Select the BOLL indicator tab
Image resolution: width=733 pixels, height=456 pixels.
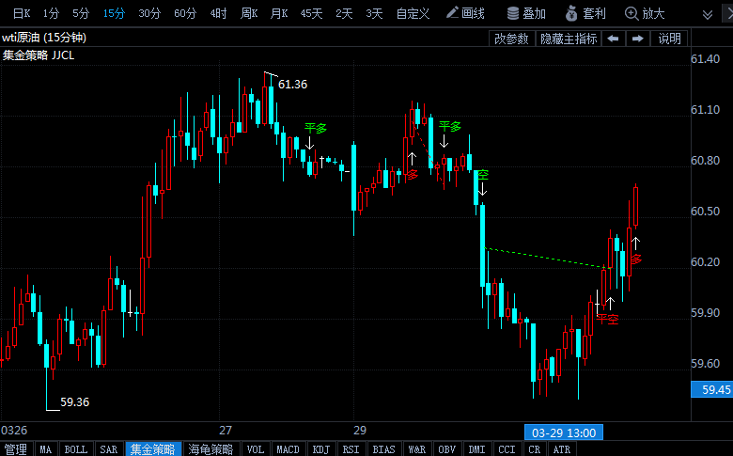[76, 449]
